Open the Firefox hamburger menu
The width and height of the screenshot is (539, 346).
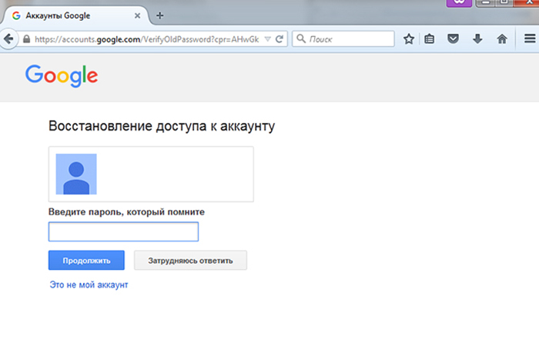[x=530, y=38]
